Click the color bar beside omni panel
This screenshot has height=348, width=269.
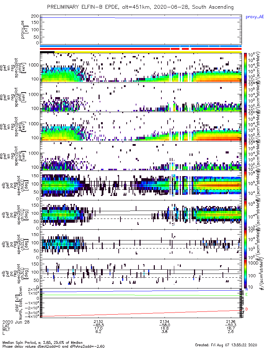(245, 68)
